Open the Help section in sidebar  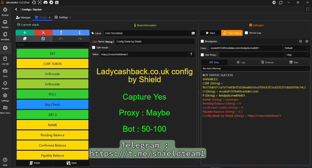pyautogui.click(x=5, y=162)
